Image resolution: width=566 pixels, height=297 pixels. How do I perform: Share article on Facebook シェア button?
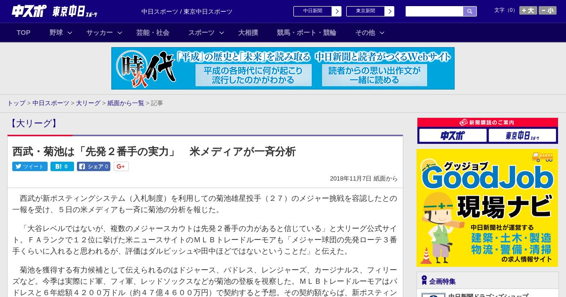[x=93, y=166]
